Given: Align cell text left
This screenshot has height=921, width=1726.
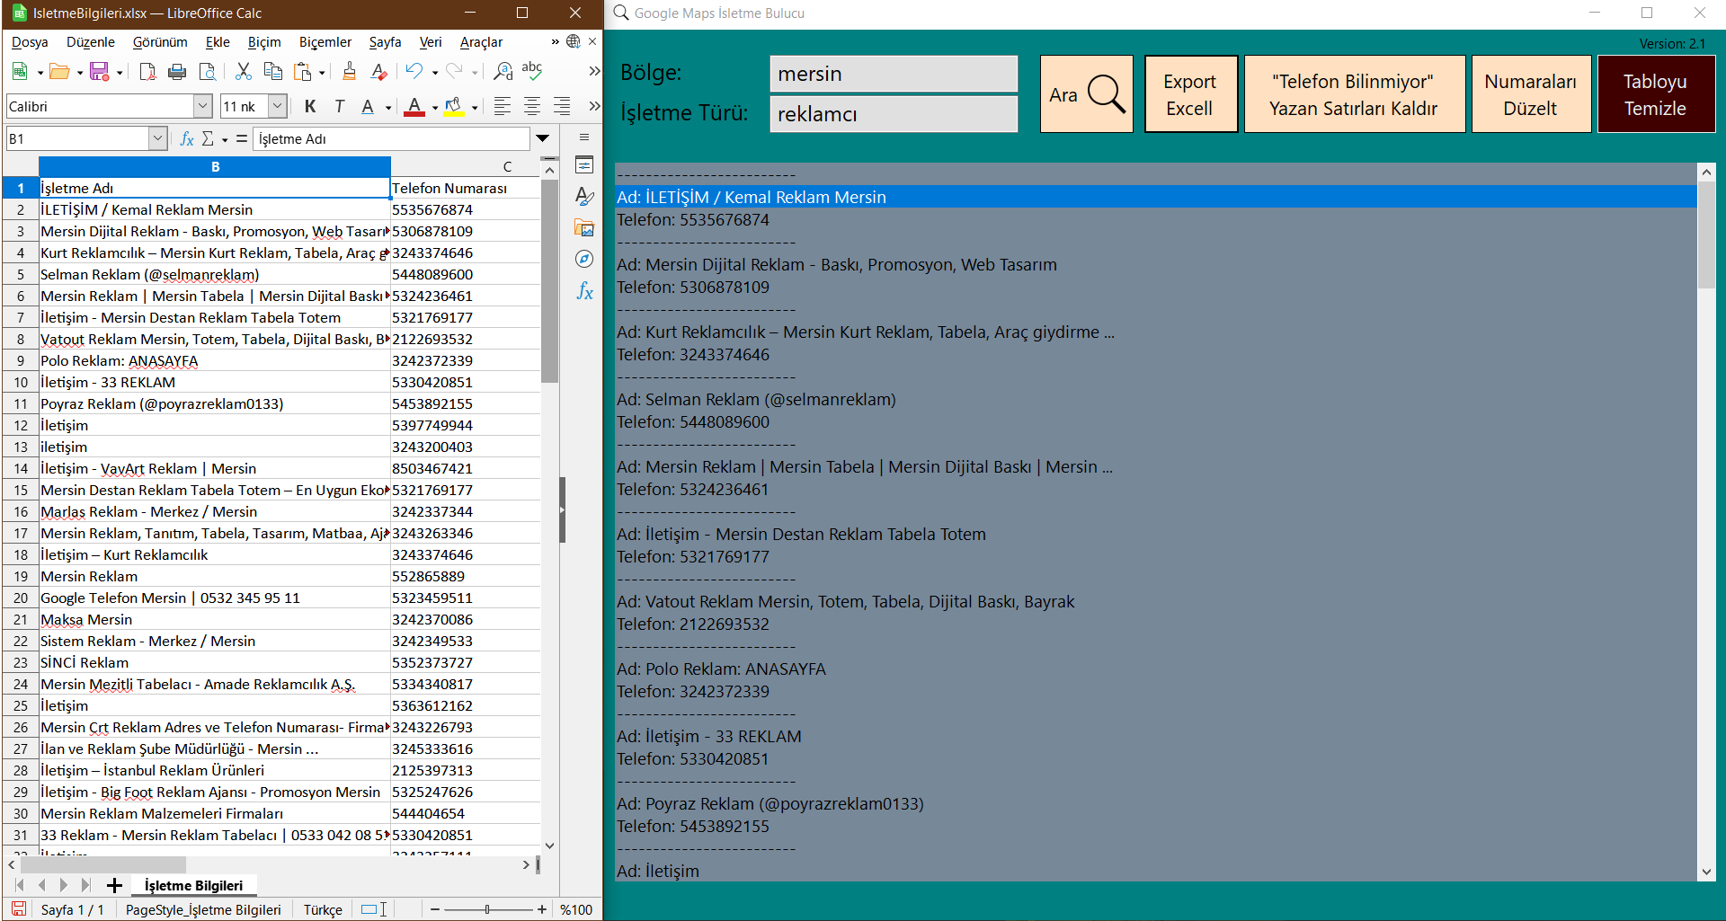Looking at the screenshot, I should coord(503,106).
